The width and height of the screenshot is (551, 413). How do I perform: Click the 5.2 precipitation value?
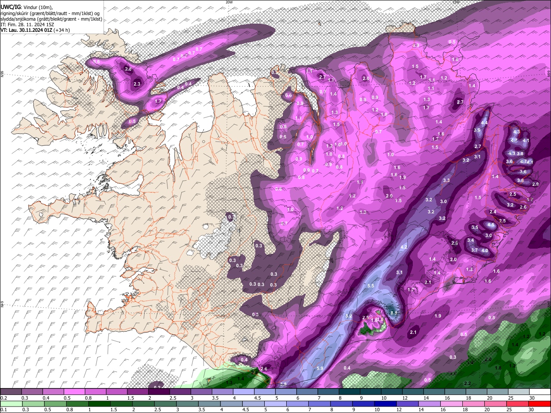[349, 316]
